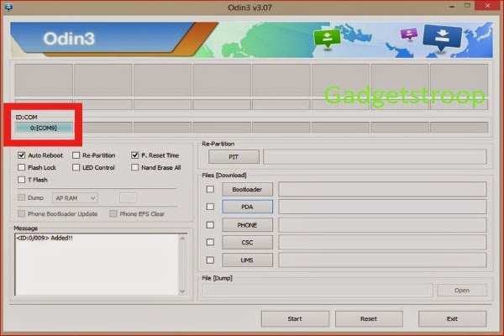Viewport: 504px width, 336px height.
Task: Exit the Odin3 application
Action: click(x=452, y=318)
